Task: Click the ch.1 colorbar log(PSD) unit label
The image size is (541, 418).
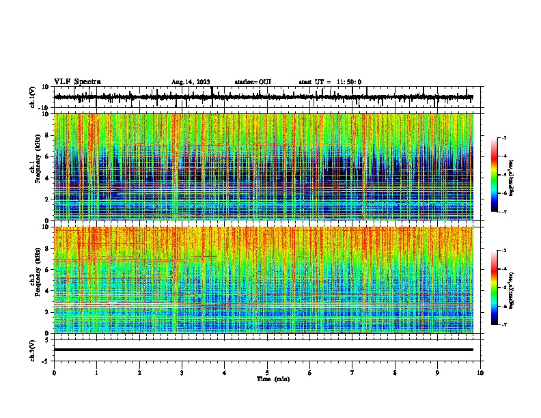Action: tap(511, 178)
